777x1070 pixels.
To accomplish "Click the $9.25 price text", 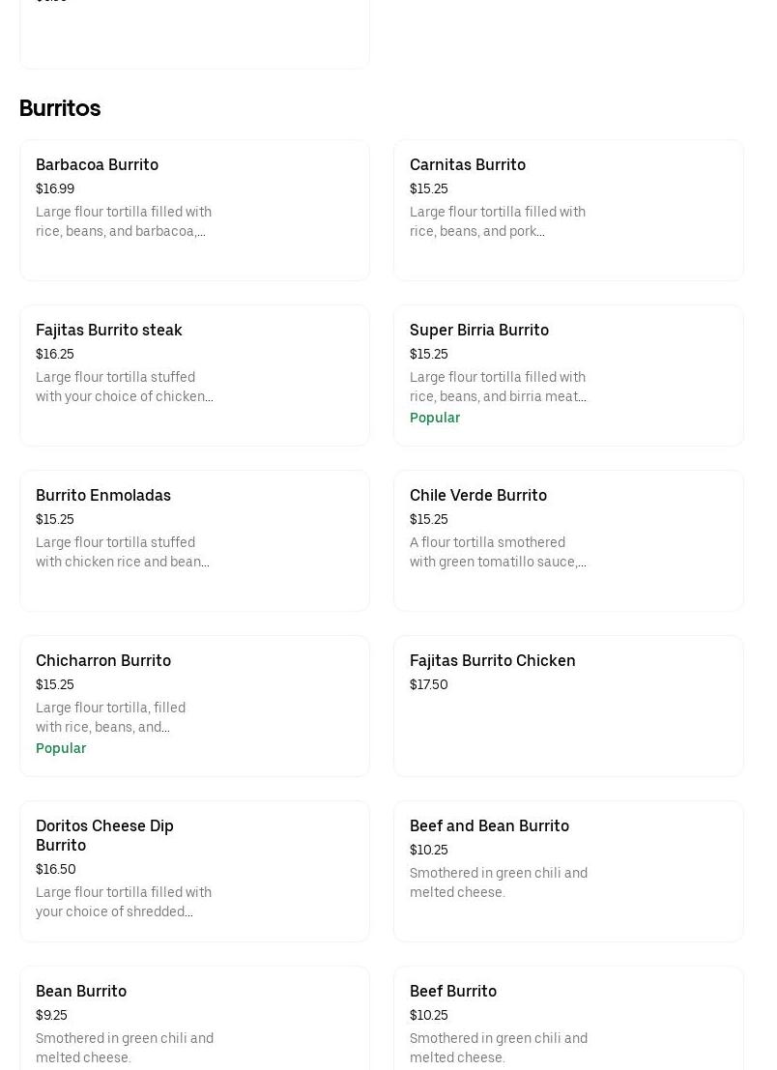I will point(51,1016).
